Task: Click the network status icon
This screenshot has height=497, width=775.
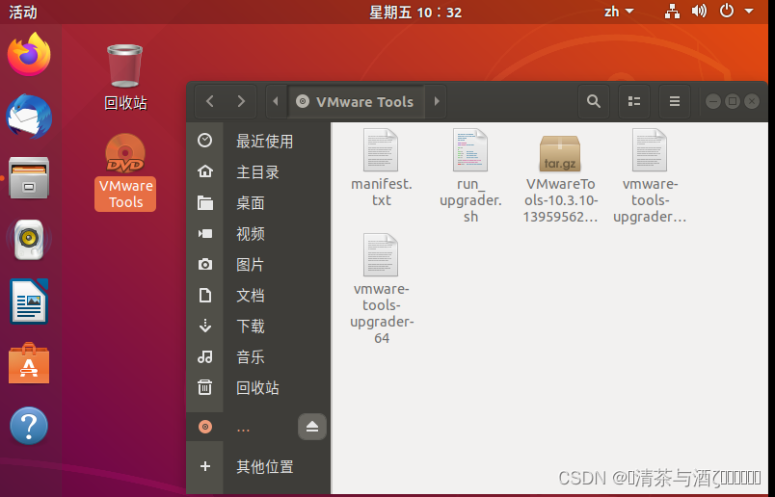Action: [x=672, y=11]
